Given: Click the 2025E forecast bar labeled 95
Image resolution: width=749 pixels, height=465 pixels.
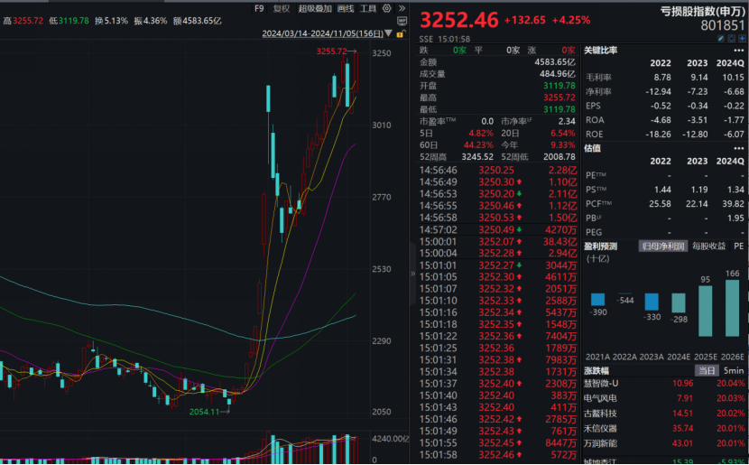Looking at the screenshot, I should [706, 312].
